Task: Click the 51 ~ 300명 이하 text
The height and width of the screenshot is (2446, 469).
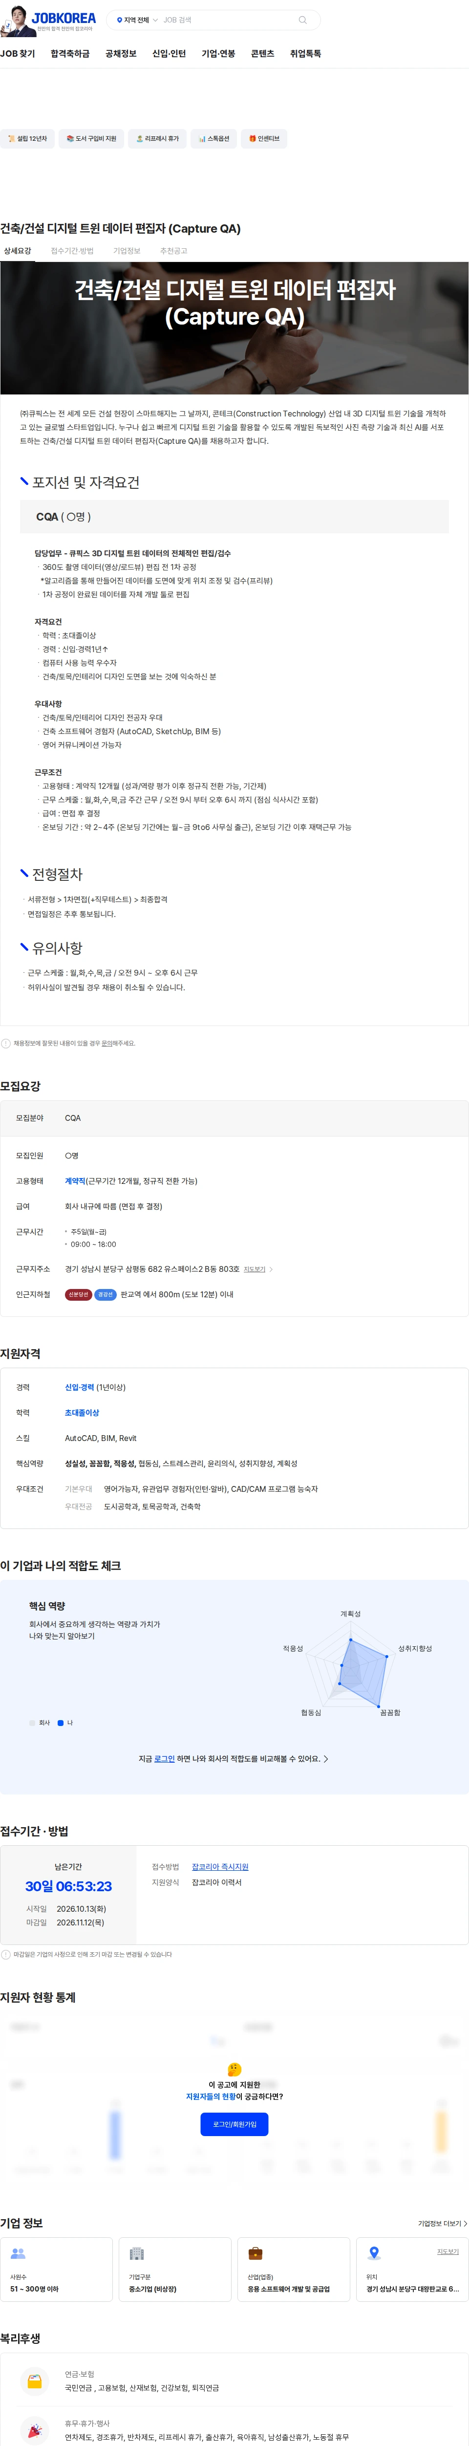Action: pos(34,2289)
